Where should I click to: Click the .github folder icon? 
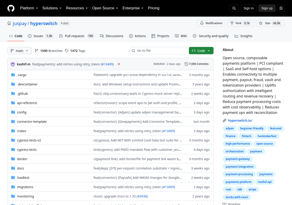coord(13,93)
